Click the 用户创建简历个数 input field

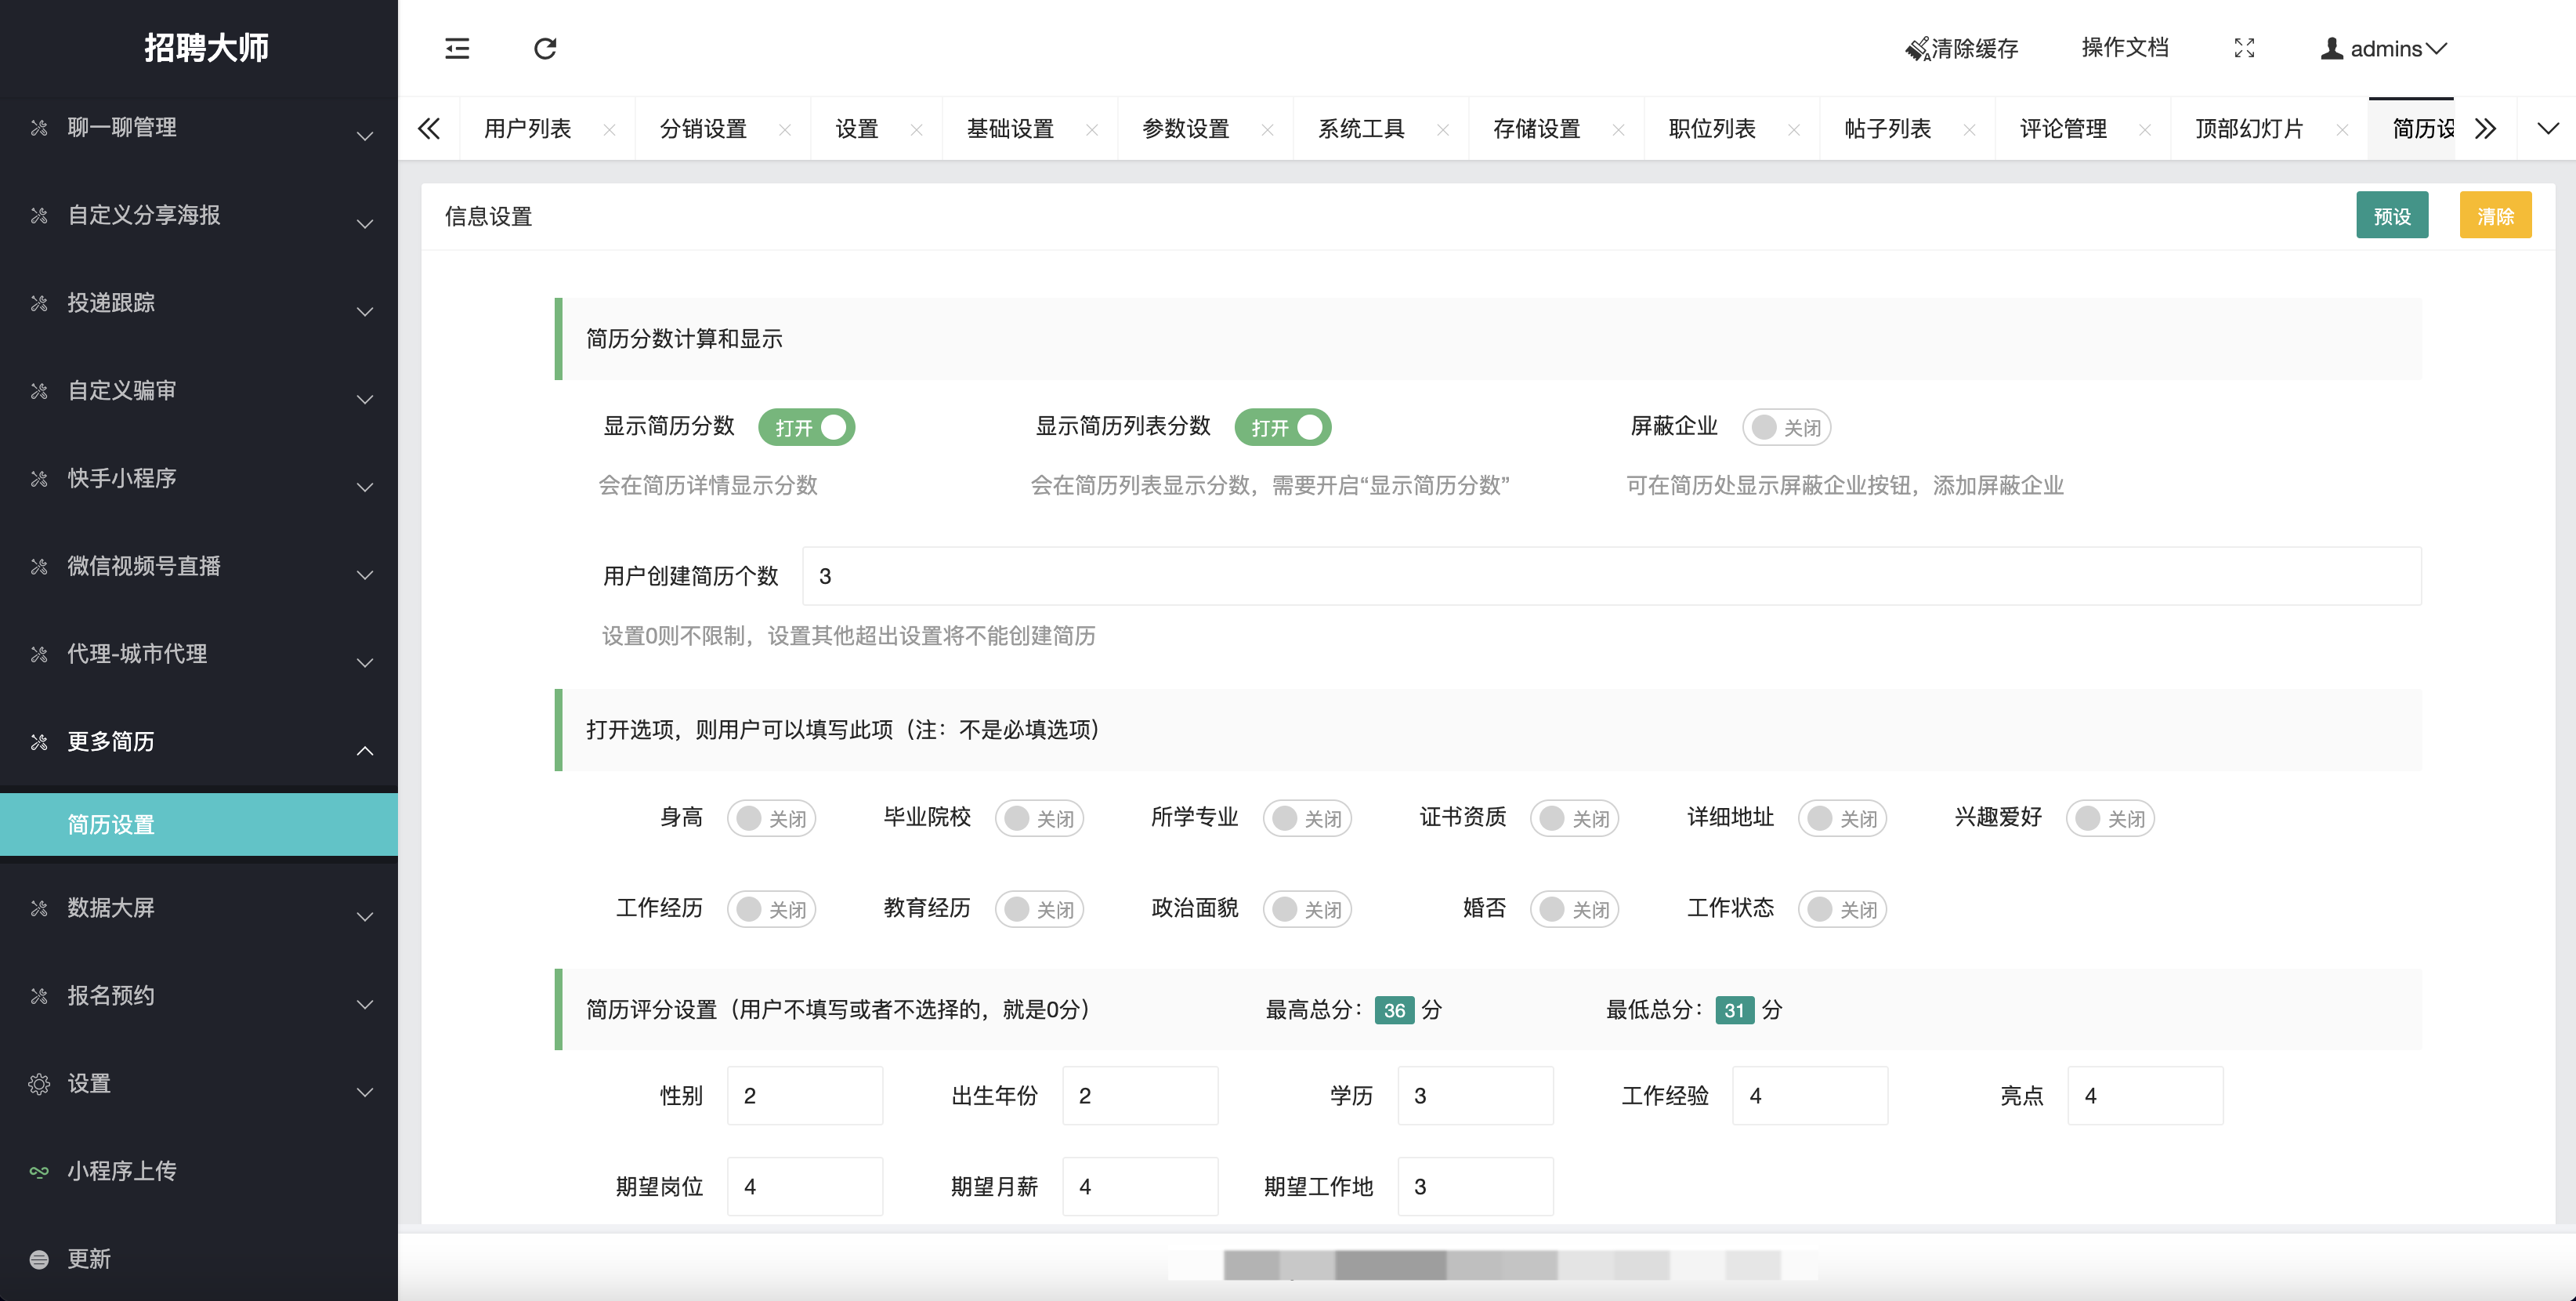1610,576
